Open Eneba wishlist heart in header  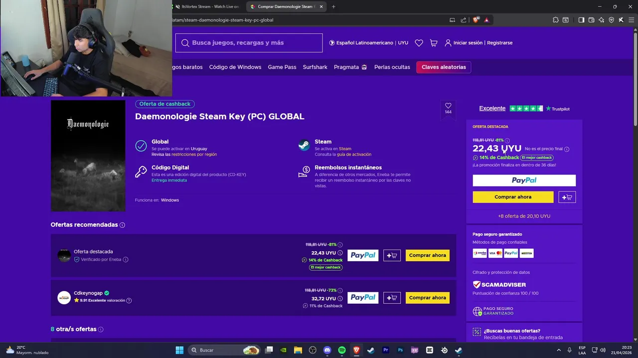click(x=419, y=43)
